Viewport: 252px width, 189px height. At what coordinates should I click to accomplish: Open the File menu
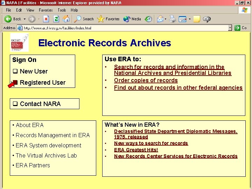8,10
